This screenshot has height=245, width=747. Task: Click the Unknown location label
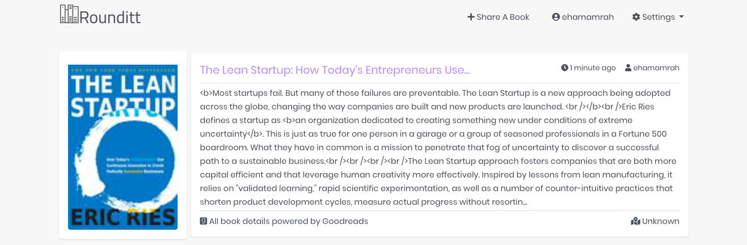pos(661,221)
